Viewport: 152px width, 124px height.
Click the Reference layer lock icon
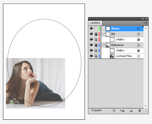[96, 45]
